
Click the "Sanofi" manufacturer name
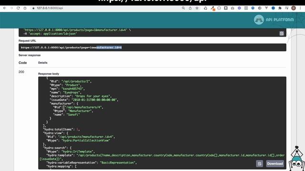click(73, 114)
